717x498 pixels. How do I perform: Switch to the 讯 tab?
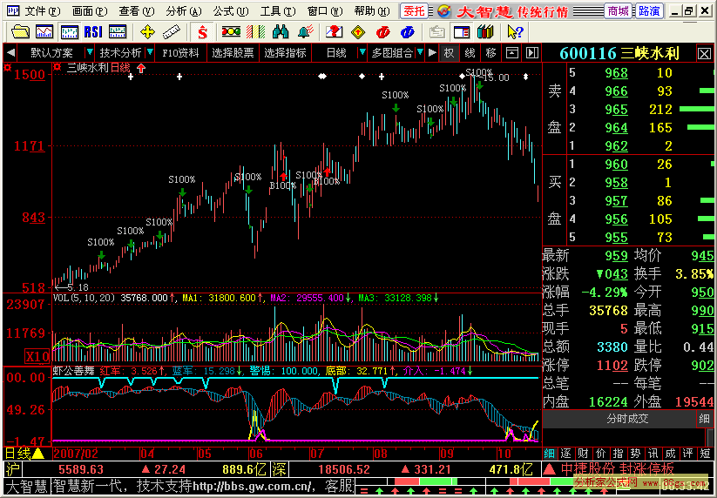point(653,454)
